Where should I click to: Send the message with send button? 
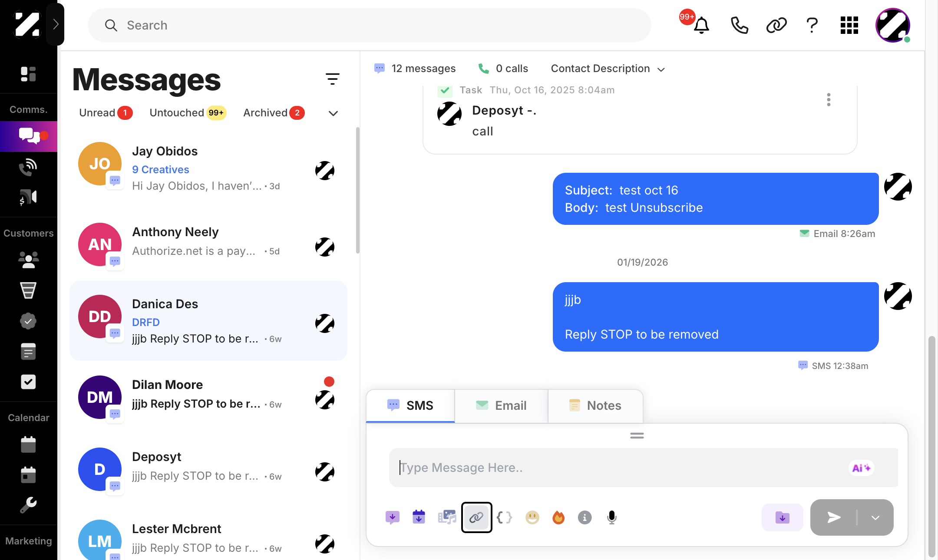point(834,517)
